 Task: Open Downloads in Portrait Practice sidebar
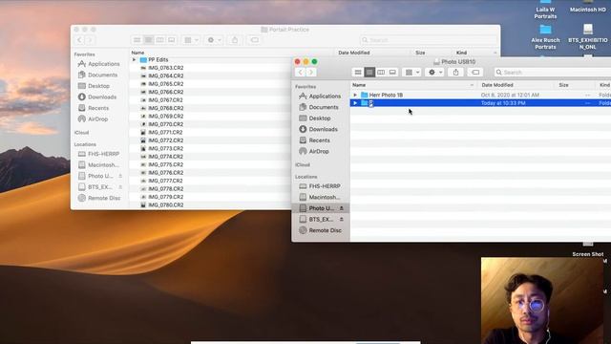[x=97, y=97]
